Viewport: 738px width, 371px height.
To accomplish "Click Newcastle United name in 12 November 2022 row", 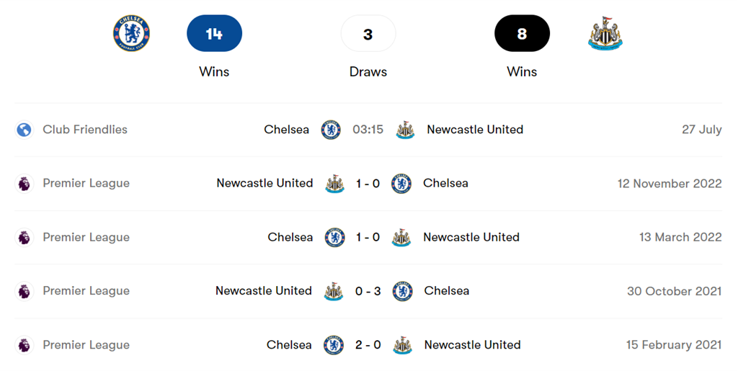I will pyautogui.click(x=264, y=183).
